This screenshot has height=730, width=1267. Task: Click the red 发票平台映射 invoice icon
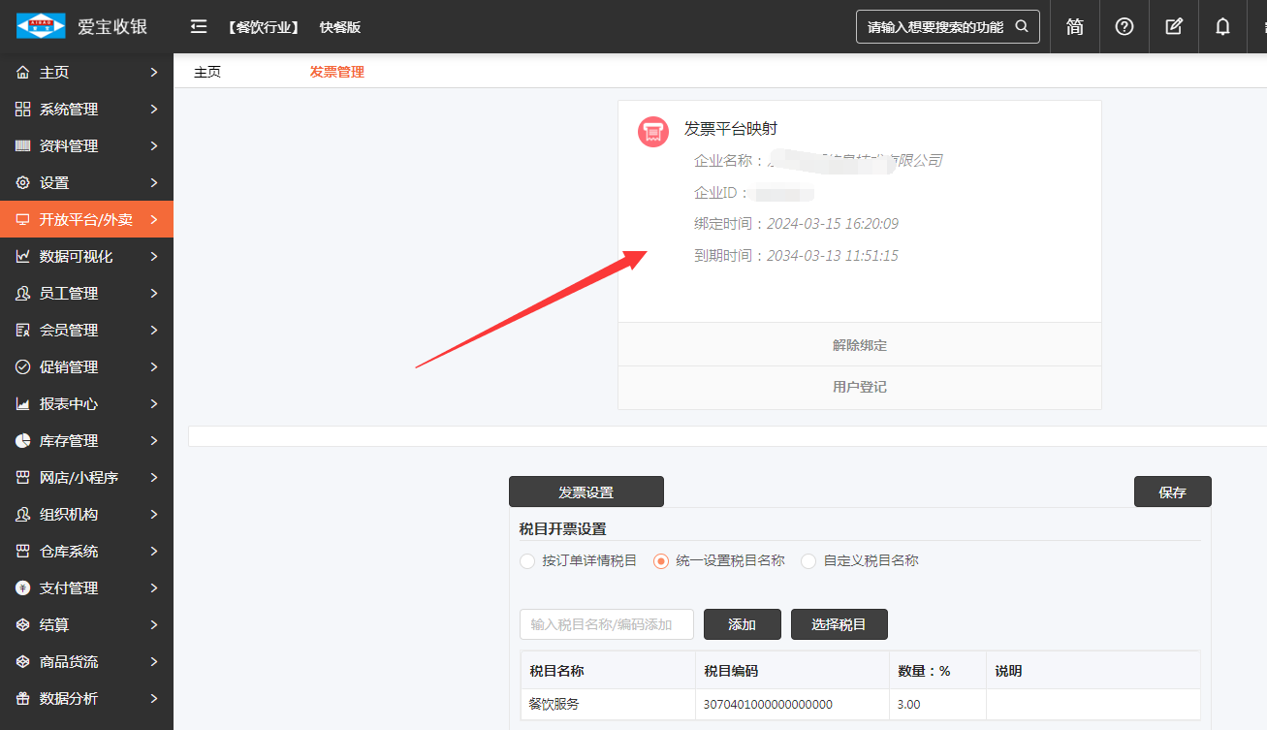[653, 131]
